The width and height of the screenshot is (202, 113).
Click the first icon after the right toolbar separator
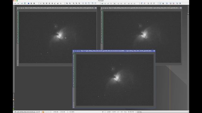tap(142, 3)
